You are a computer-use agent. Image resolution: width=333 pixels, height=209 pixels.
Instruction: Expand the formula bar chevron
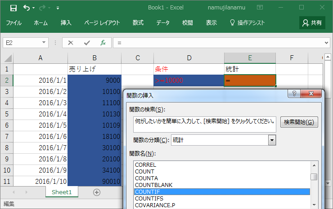[327, 43]
